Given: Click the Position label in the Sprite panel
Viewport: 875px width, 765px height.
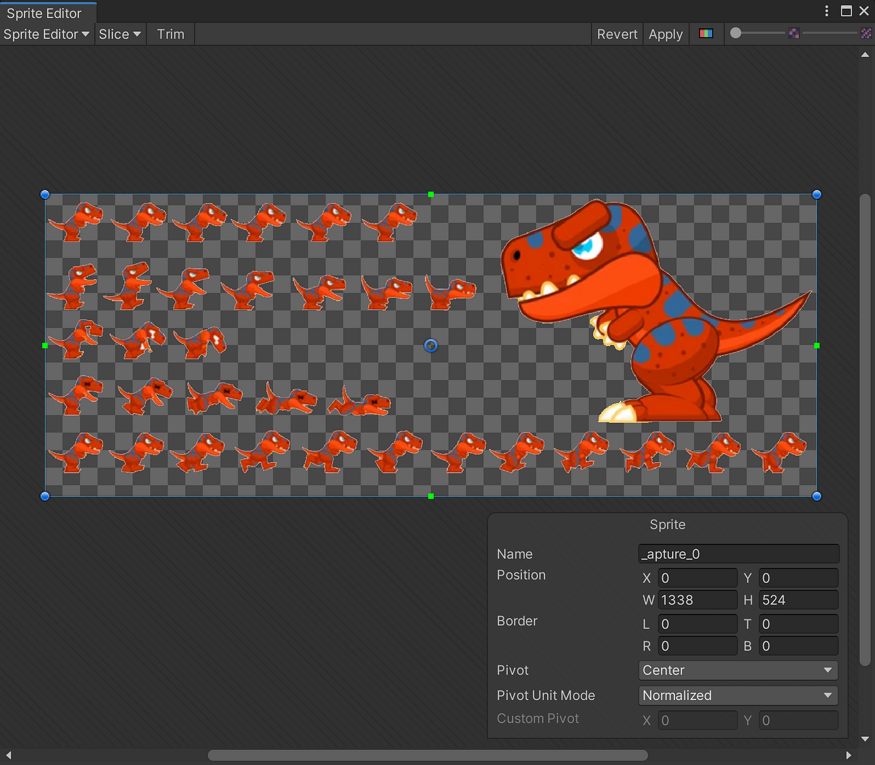Looking at the screenshot, I should click(521, 575).
